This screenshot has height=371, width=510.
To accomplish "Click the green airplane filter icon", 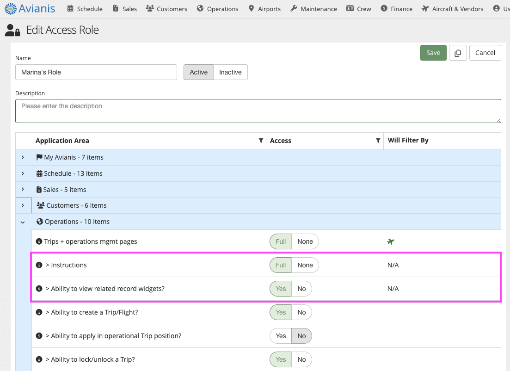I will pos(391,241).
